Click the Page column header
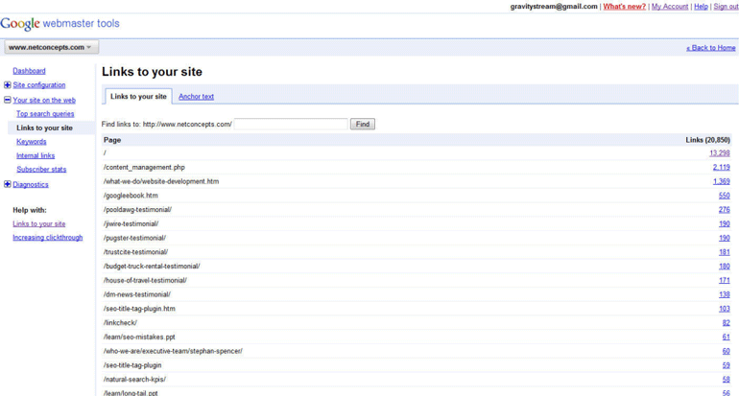739x396 pixels. [112, 140]
